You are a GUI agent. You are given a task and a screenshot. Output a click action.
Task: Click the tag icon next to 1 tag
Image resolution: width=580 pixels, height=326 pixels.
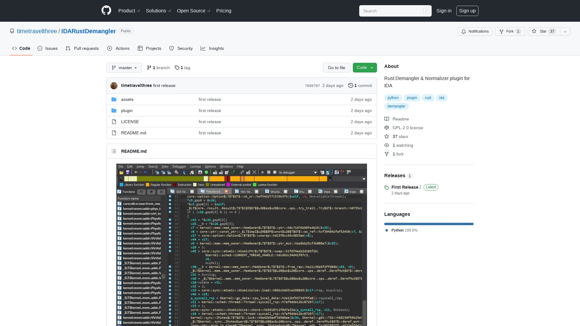click(177, 68)
